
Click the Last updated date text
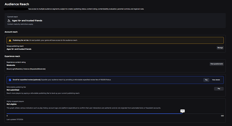pyautogui.click(x=15, y=120)
